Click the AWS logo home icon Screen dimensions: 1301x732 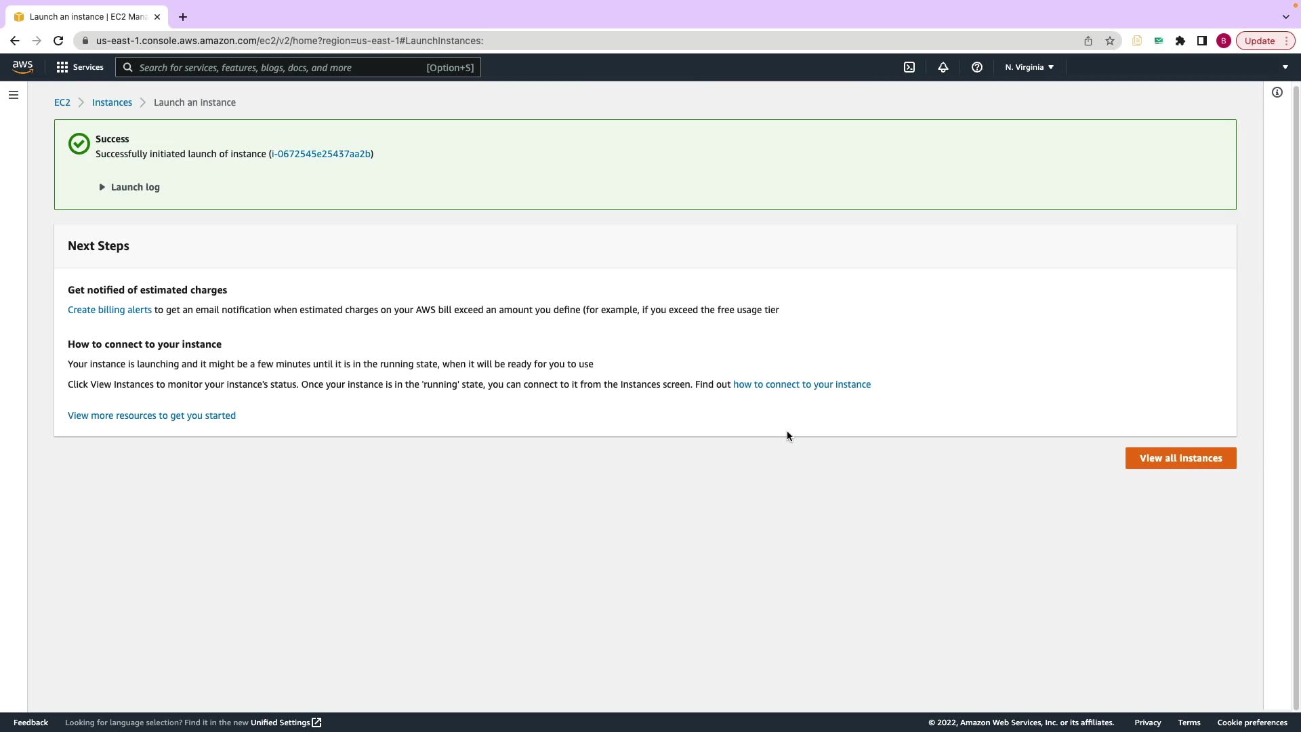pos(22,66)
